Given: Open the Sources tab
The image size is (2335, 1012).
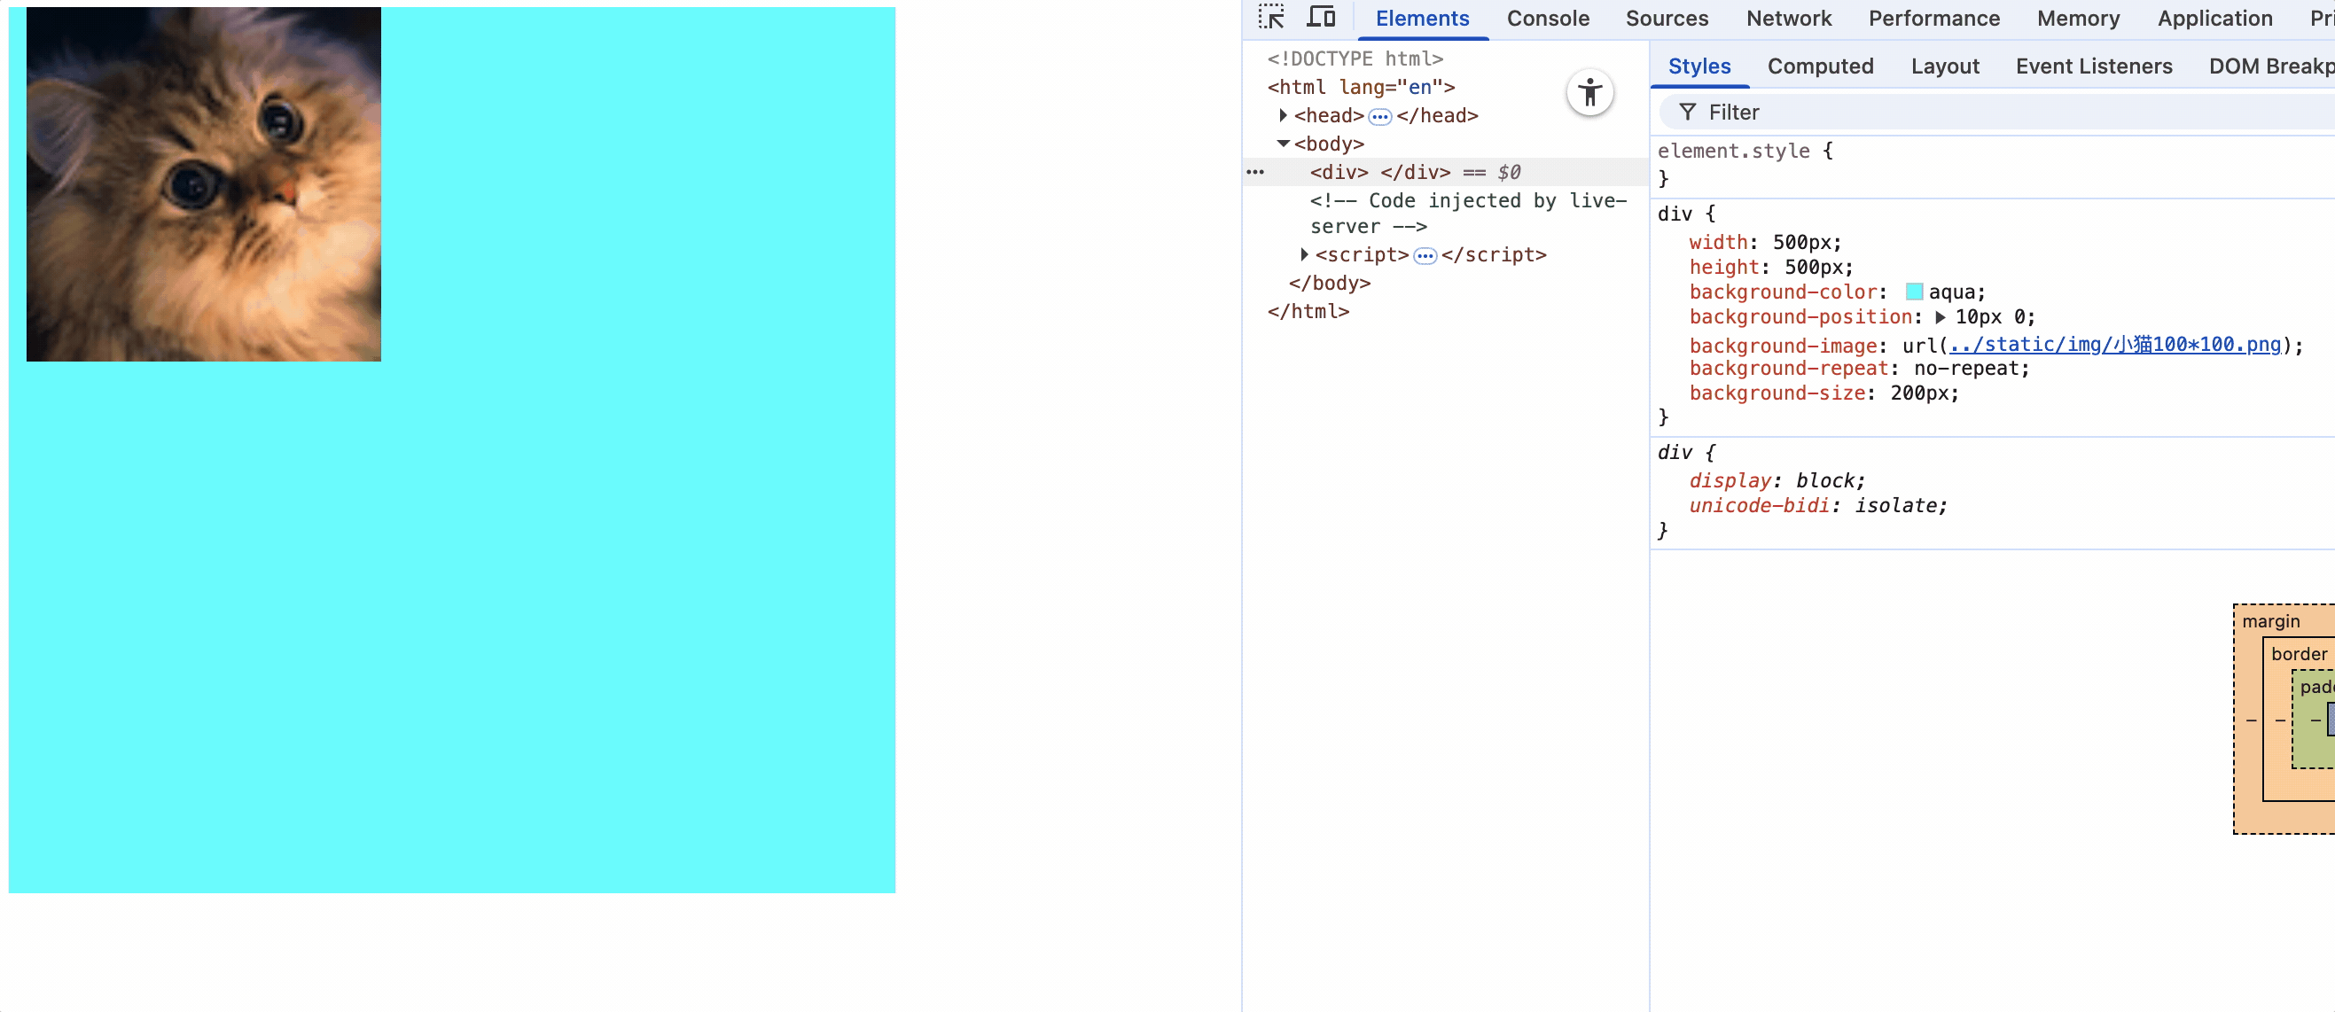Looking at the screenshot, I should 1666,18.
